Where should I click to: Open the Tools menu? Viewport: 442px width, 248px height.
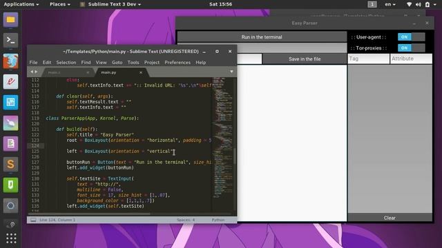133,63
